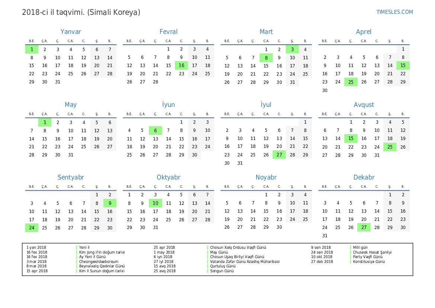
Task: Click legend entry 'Kim Il Sunun doğum tarixi'
Action: [x=102, y=271]
